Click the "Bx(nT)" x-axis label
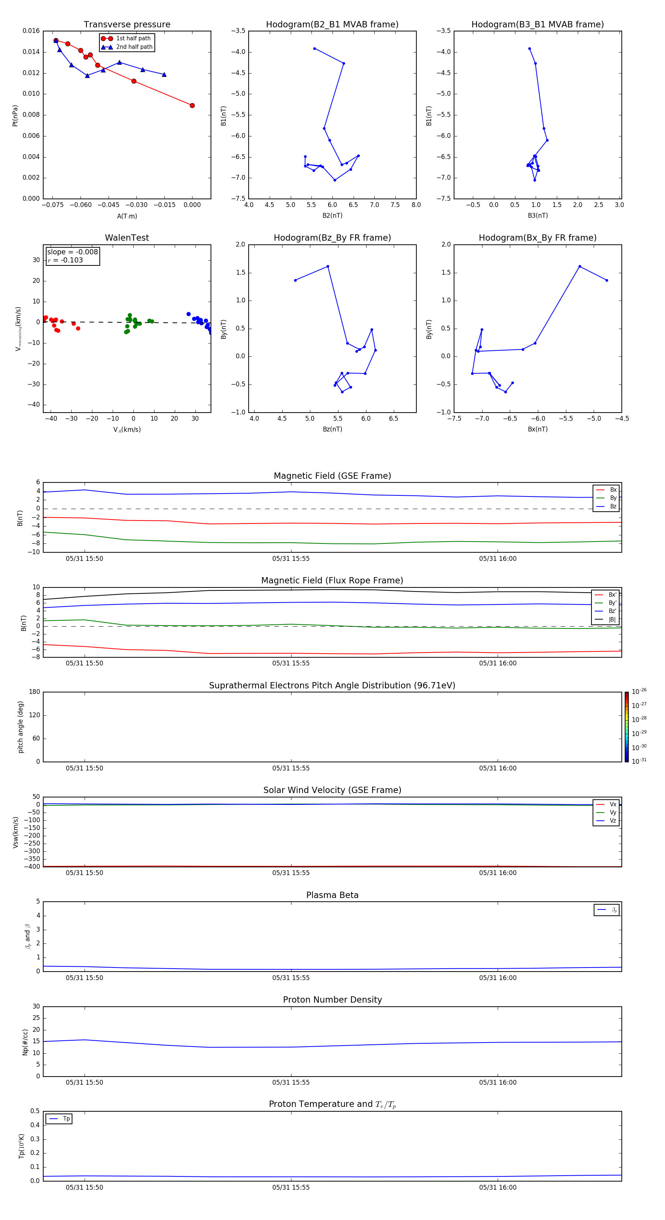The image size is (665, 1220). click(538, 429)
